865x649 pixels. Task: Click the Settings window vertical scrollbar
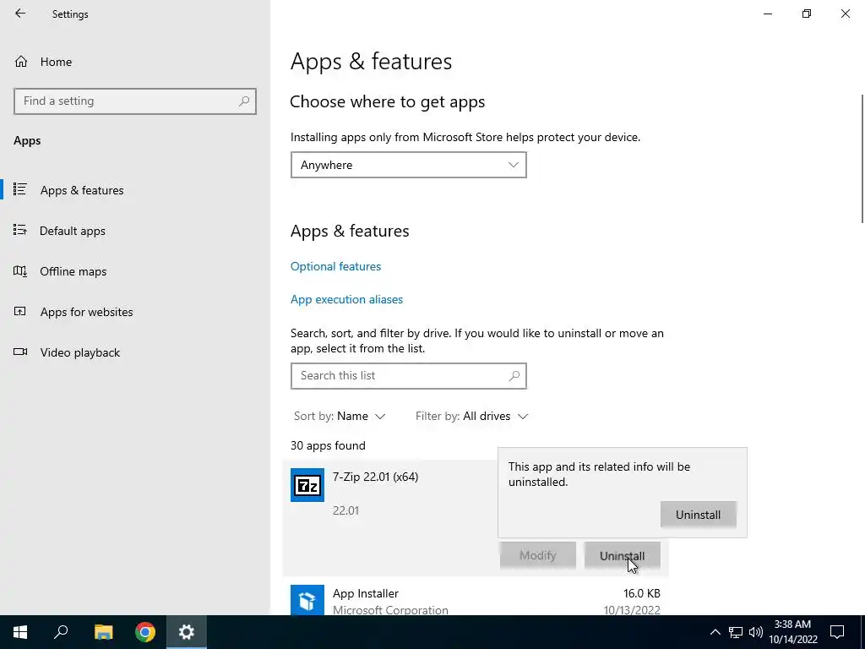(x=862, y=159)
